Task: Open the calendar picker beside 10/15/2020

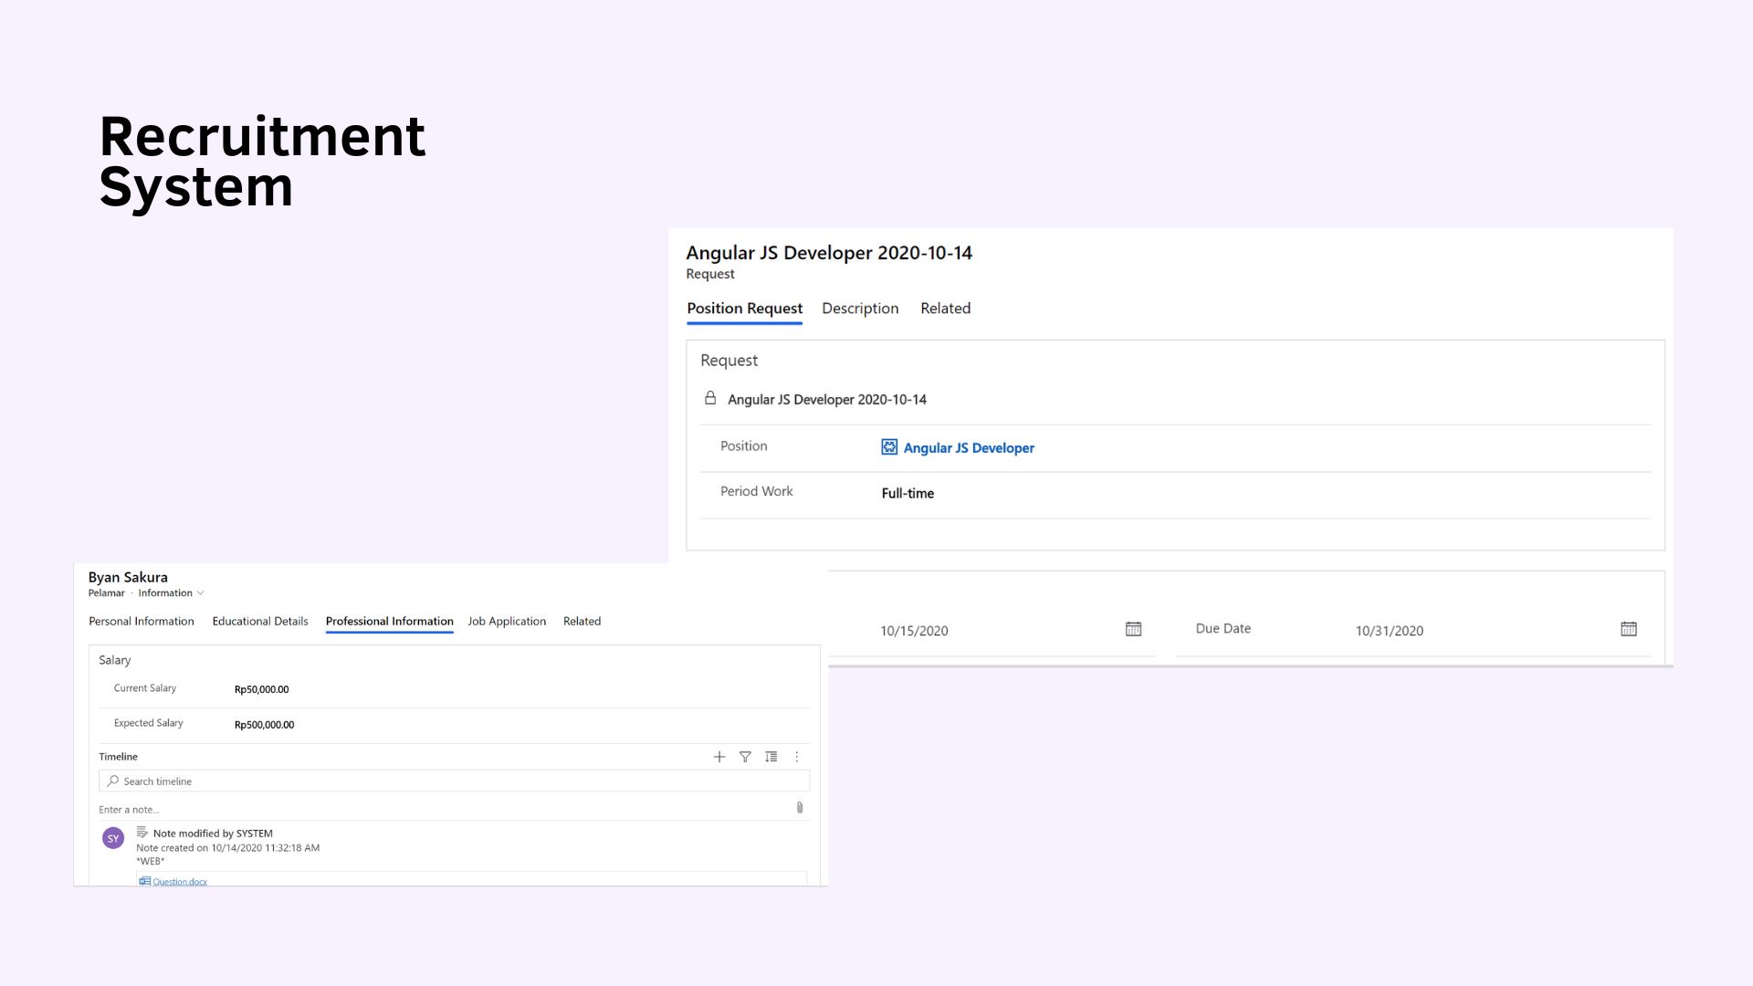Action: pyautogui.click(x=1133, y=629)
